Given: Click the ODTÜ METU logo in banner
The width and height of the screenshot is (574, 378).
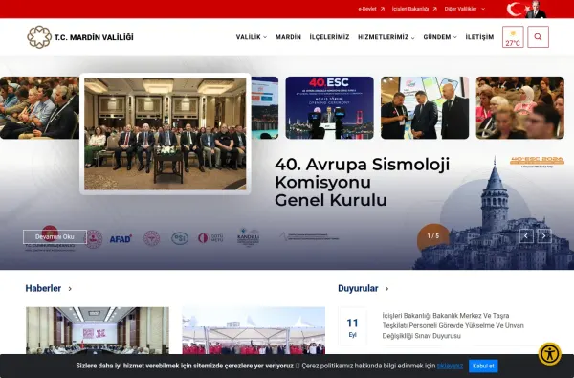Looking at the screenshot, I should pos(210,238).
